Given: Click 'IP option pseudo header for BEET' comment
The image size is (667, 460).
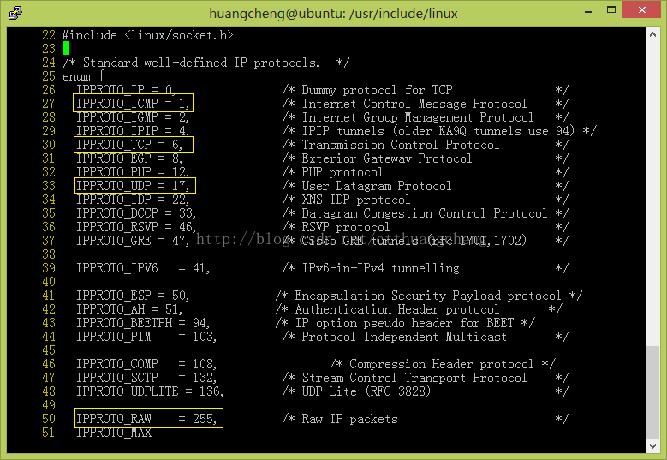Looking at the screenshot, I should pyautogui.click(x=404, y=323).
